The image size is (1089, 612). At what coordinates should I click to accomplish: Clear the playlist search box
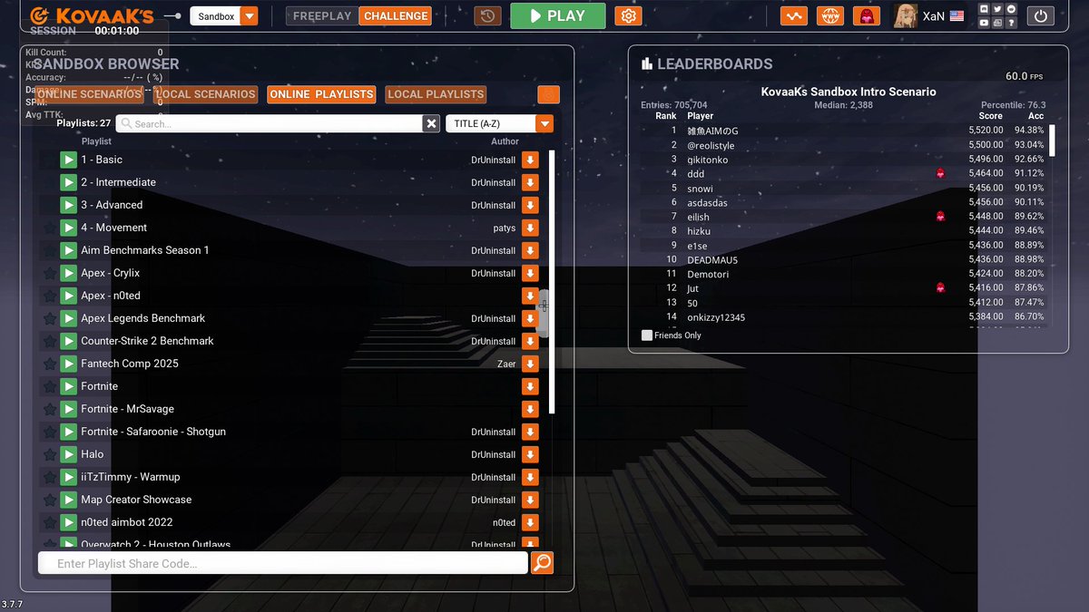[432, 124]
